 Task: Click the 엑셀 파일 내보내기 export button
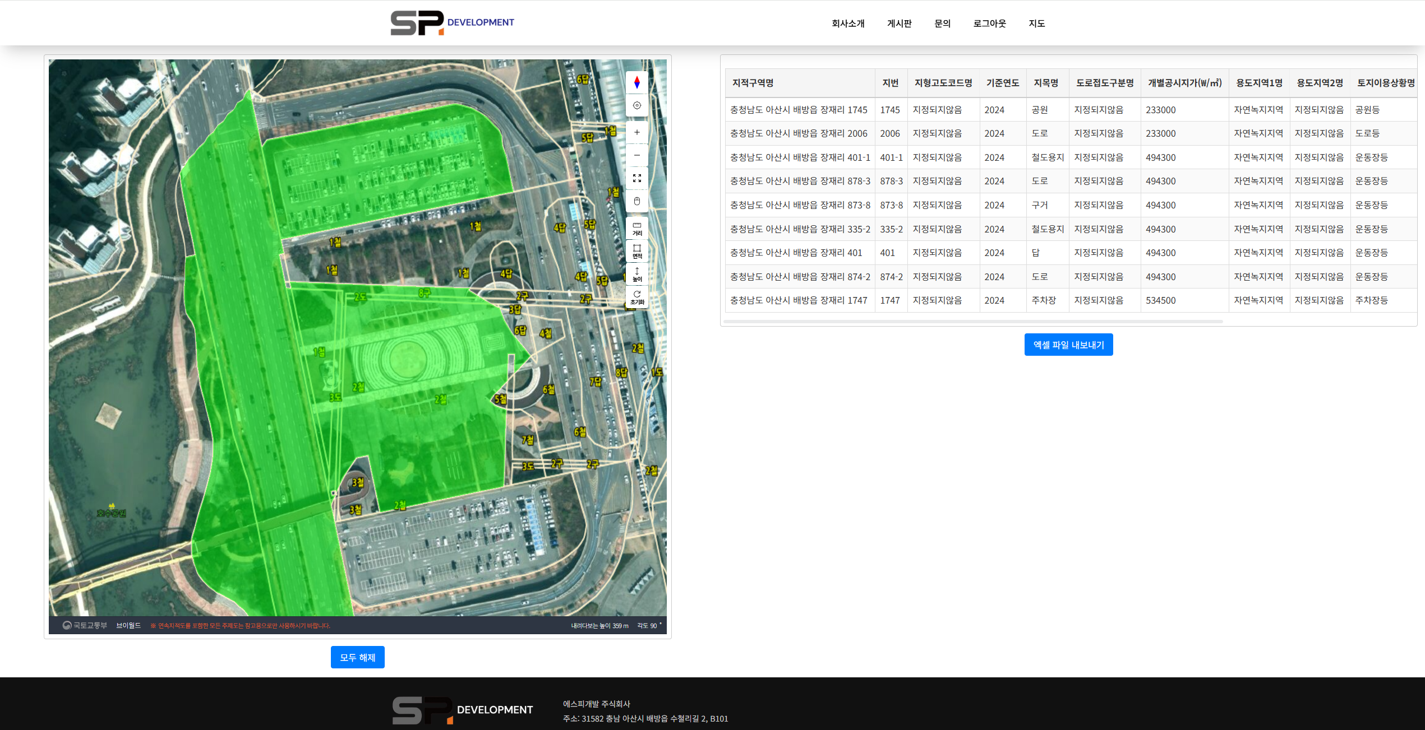(x=1068, y=345)
